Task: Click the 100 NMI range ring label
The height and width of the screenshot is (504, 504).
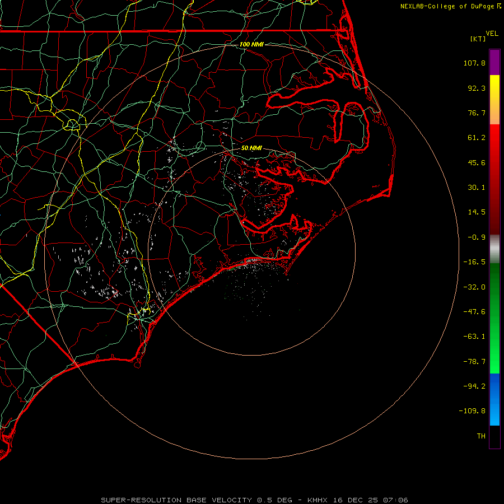Action: (251, 44)
